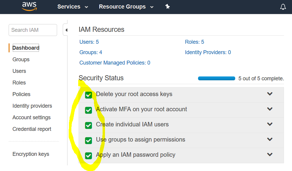Open the Services dropdown menu

click(73, 7)
